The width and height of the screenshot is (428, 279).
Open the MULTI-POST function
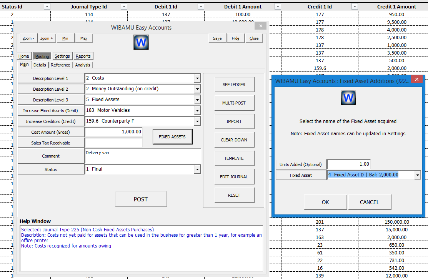[234, 103]
